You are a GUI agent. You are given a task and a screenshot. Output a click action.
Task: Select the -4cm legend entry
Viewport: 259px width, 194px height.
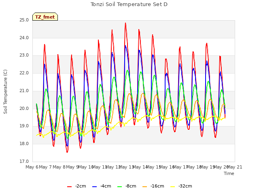(x=102, y=186)
